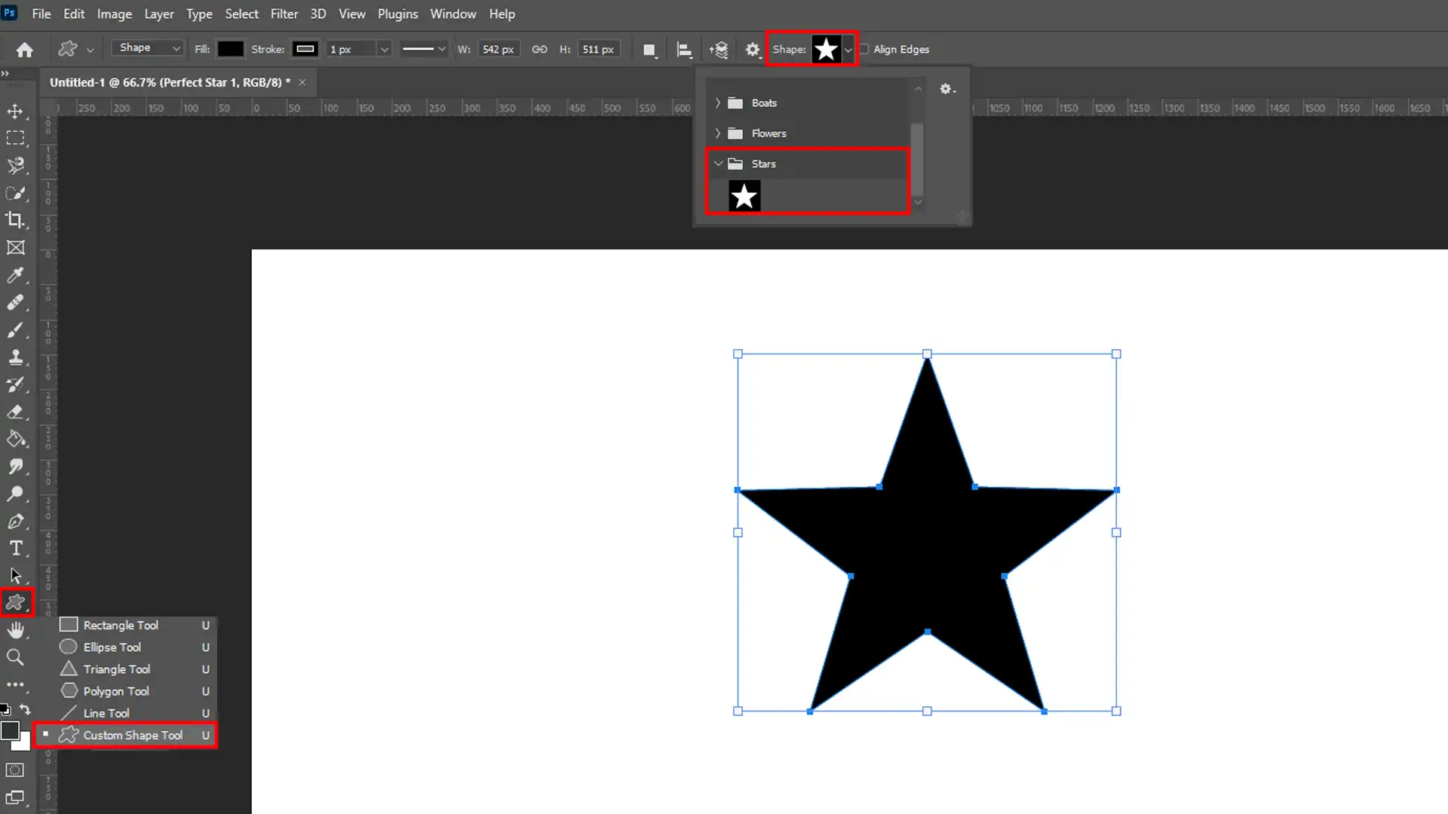1448x814 pixels.
Task: Open the Filter menu
Action: (284, 14)
